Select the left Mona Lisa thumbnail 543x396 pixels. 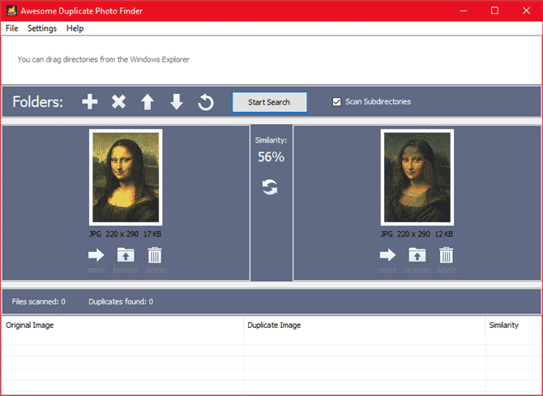click(x=126, y=177)
